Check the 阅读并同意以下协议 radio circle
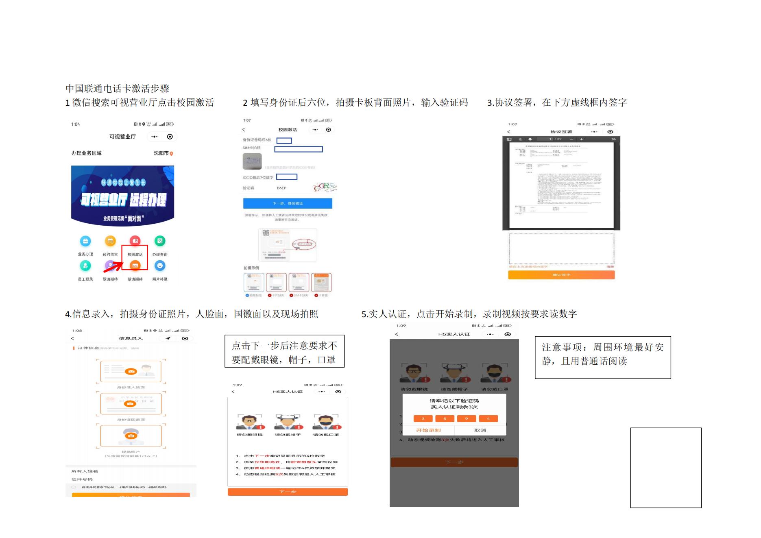Image resolution: width=761 pixels, height=538 pixels. [74, 487]
